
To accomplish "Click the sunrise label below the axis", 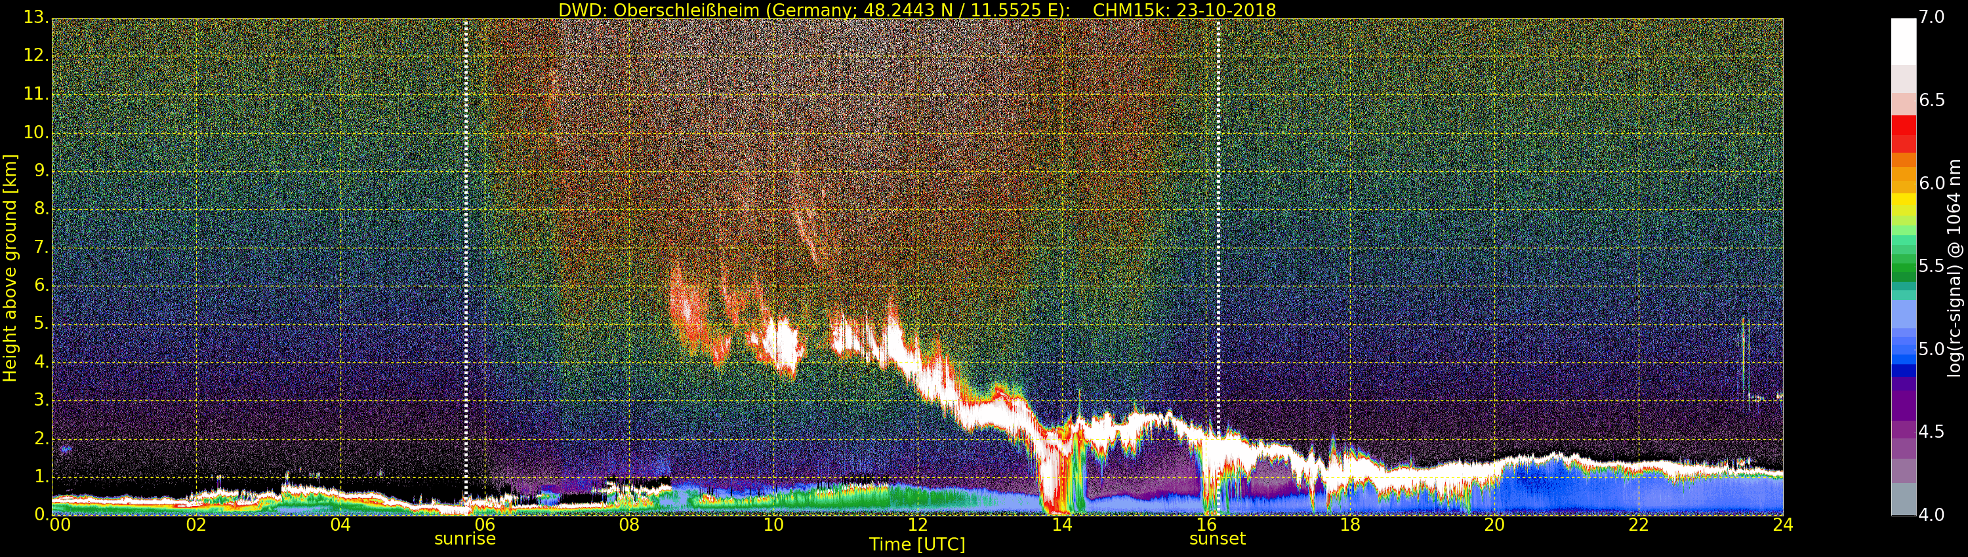I will (464, 539).
